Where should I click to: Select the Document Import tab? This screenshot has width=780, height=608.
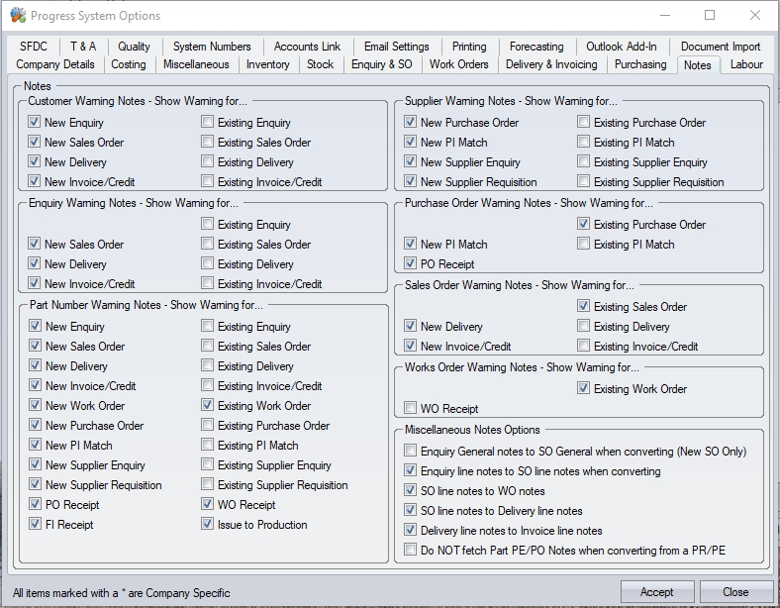tap(720, 47)
